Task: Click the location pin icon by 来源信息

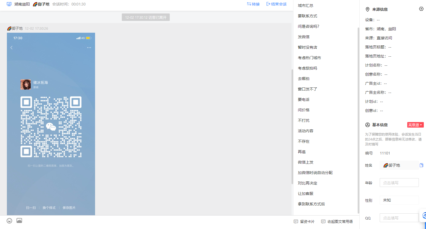Action: [367, 9]
